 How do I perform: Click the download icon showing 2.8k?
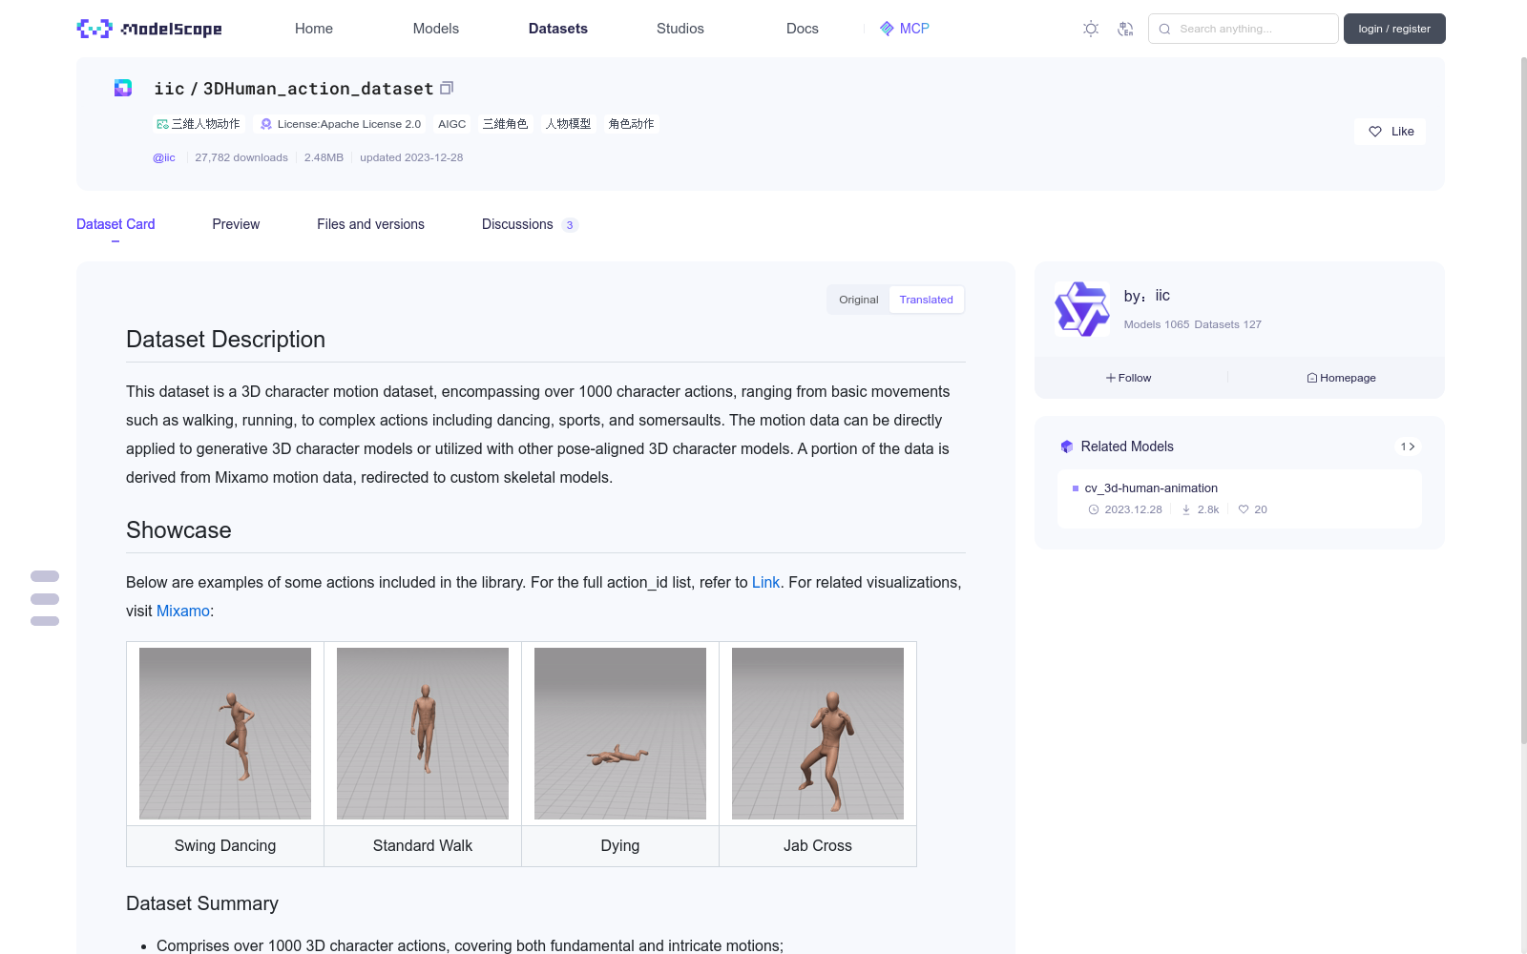(x=1186, y=509)
